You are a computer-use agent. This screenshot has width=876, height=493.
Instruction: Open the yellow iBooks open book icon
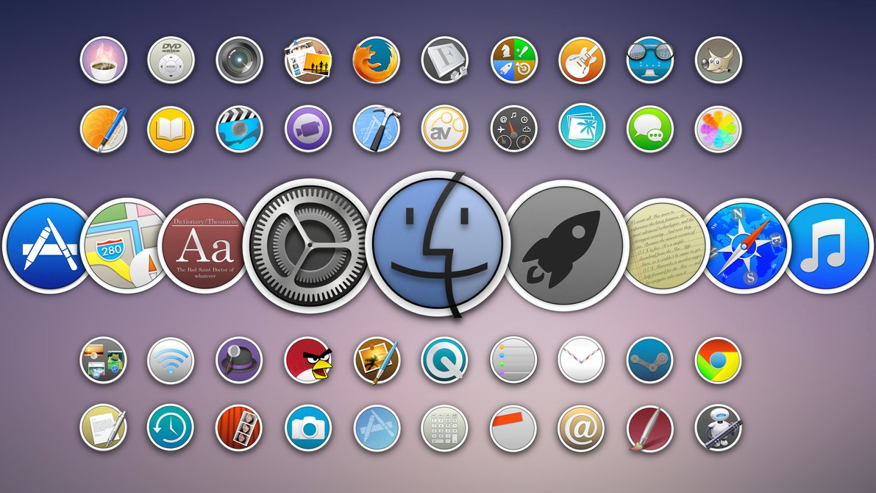pos(171,129)
